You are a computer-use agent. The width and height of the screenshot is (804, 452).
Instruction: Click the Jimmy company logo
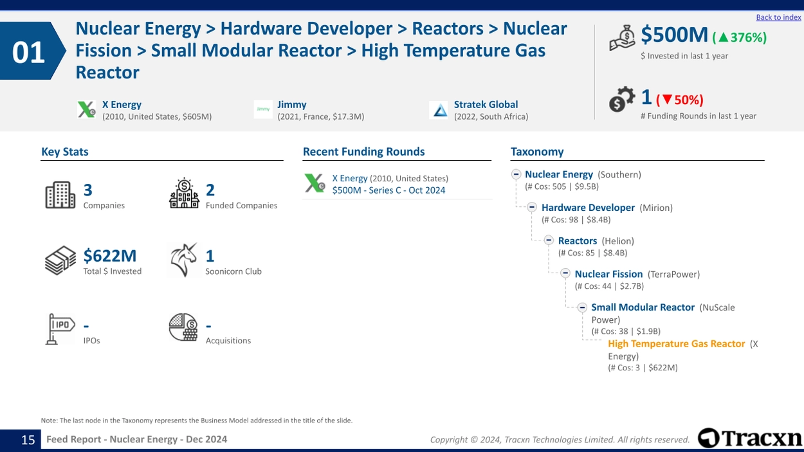(263, 110)
